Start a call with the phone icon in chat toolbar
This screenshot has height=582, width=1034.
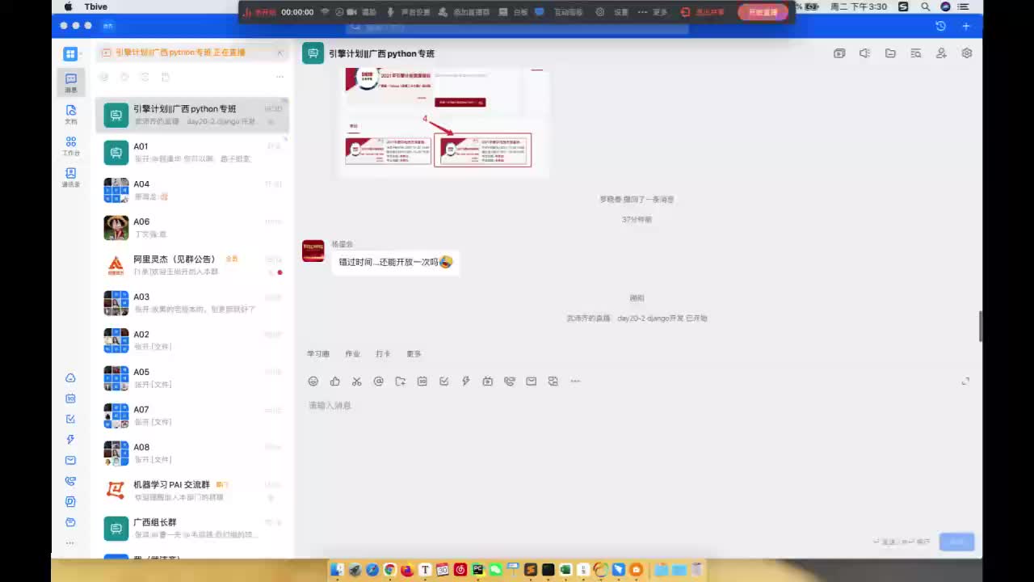pyautogui.click(x=510, y=382)
